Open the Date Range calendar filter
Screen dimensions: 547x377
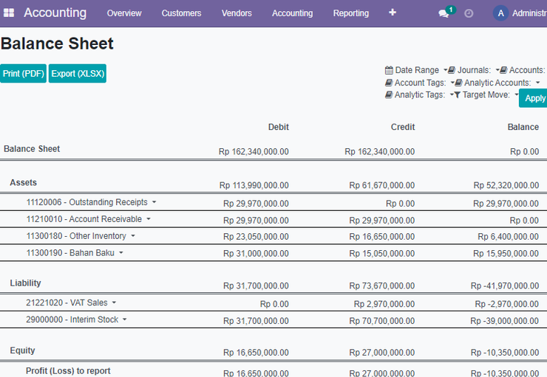[389, 70]
